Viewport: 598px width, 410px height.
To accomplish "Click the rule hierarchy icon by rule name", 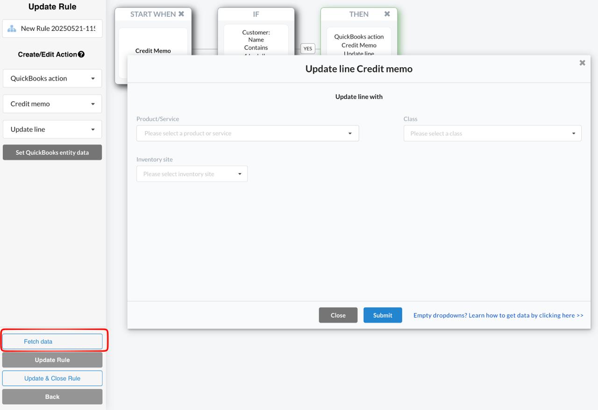I will pos(12,28).
